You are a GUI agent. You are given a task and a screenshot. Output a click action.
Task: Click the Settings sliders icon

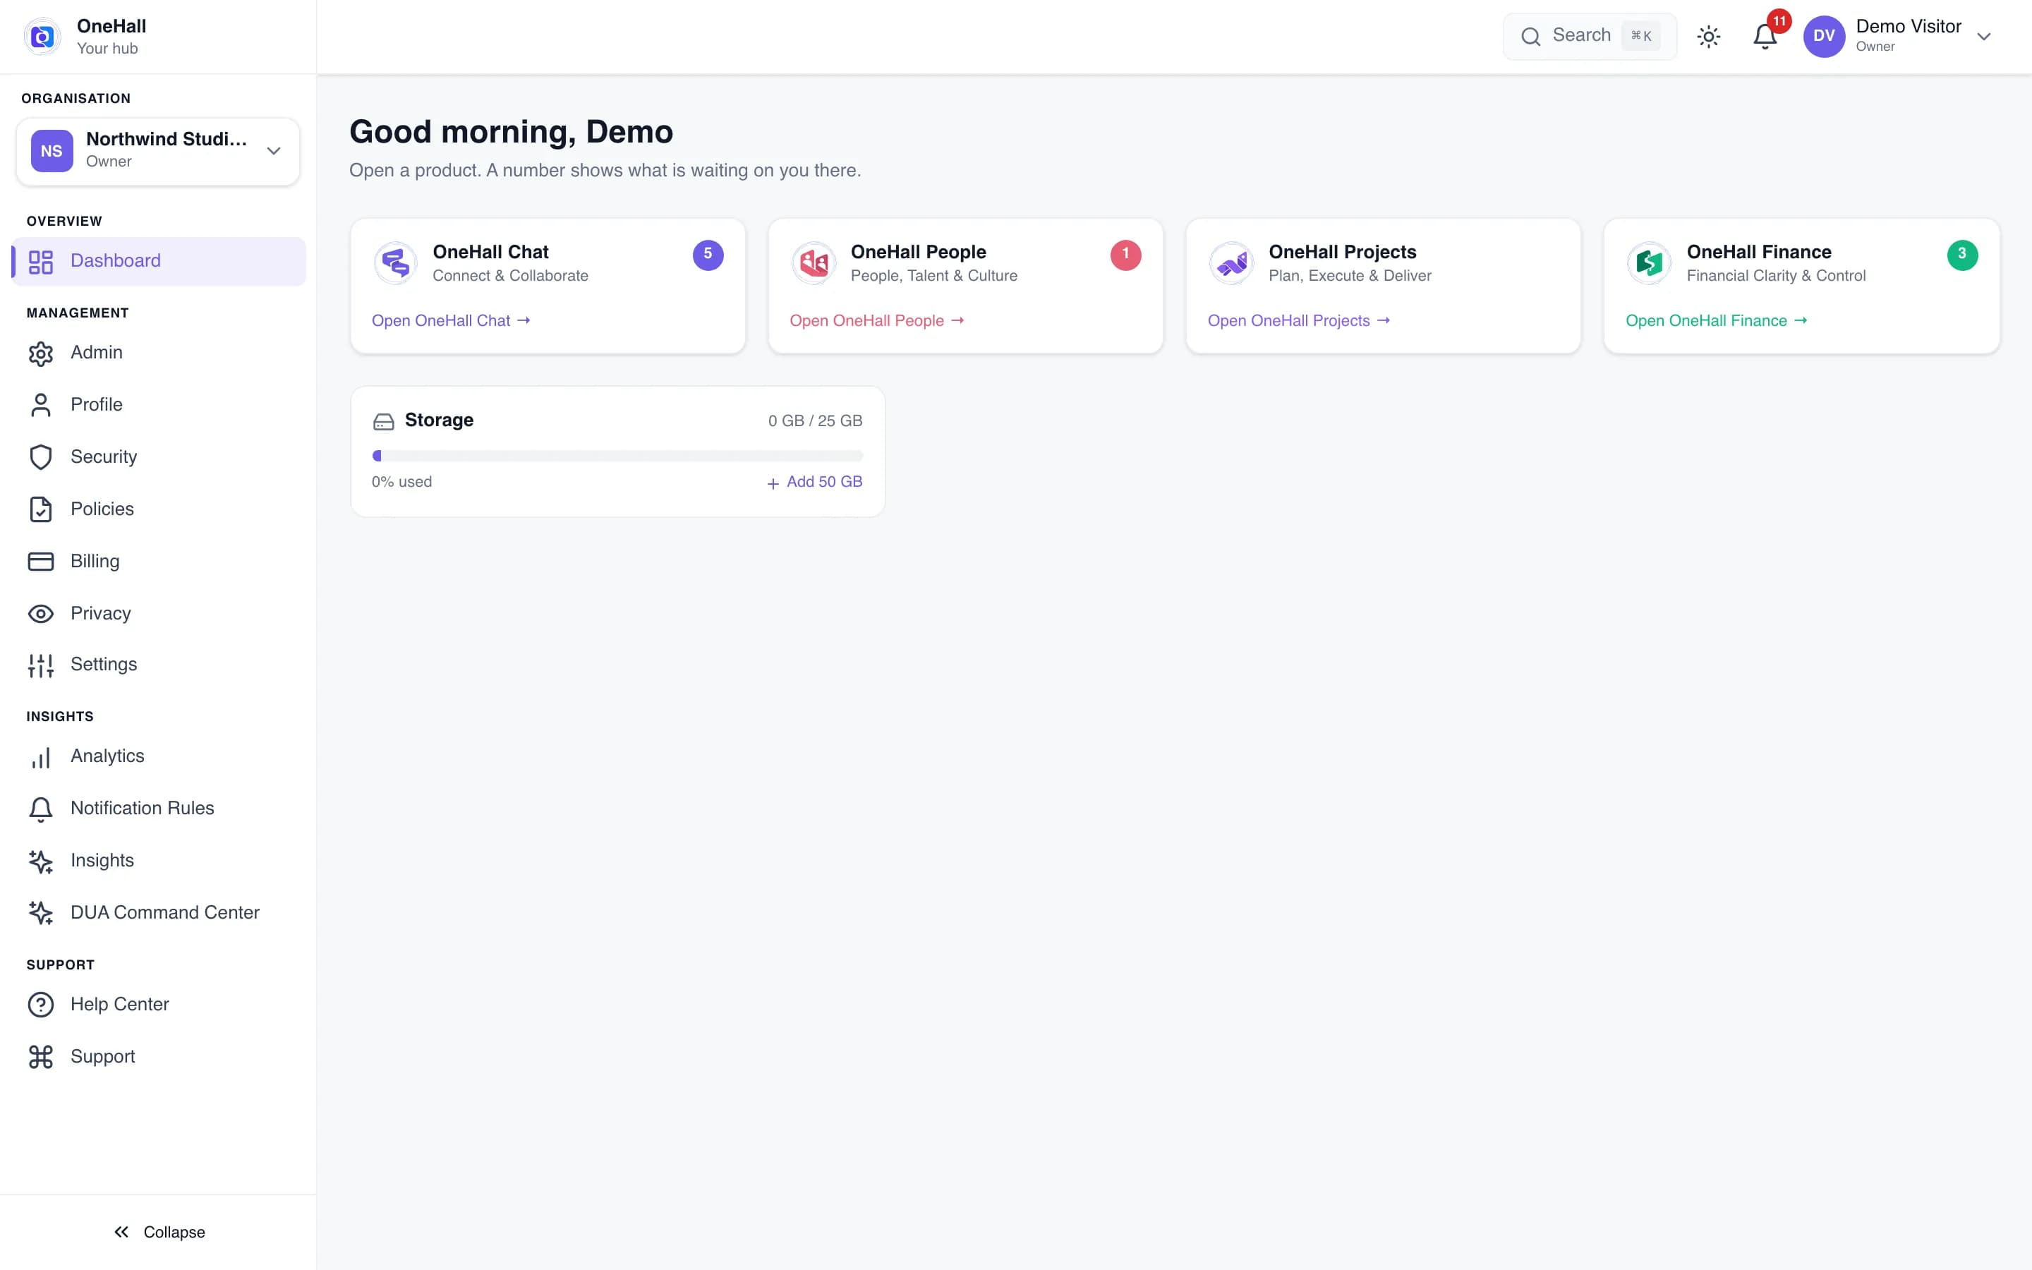40,665
